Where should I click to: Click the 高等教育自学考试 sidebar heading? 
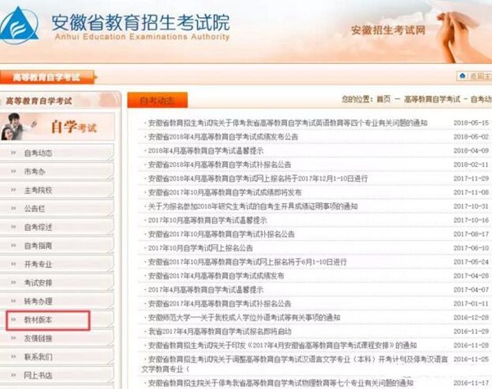click(39, 101)
